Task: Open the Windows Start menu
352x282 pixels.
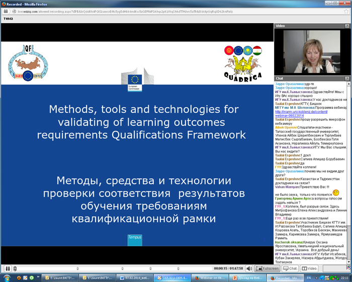Action: point(7,278)
